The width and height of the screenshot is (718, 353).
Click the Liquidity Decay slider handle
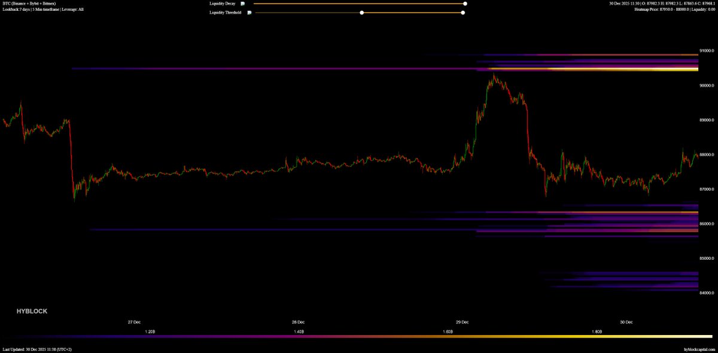tap(465, 4)
